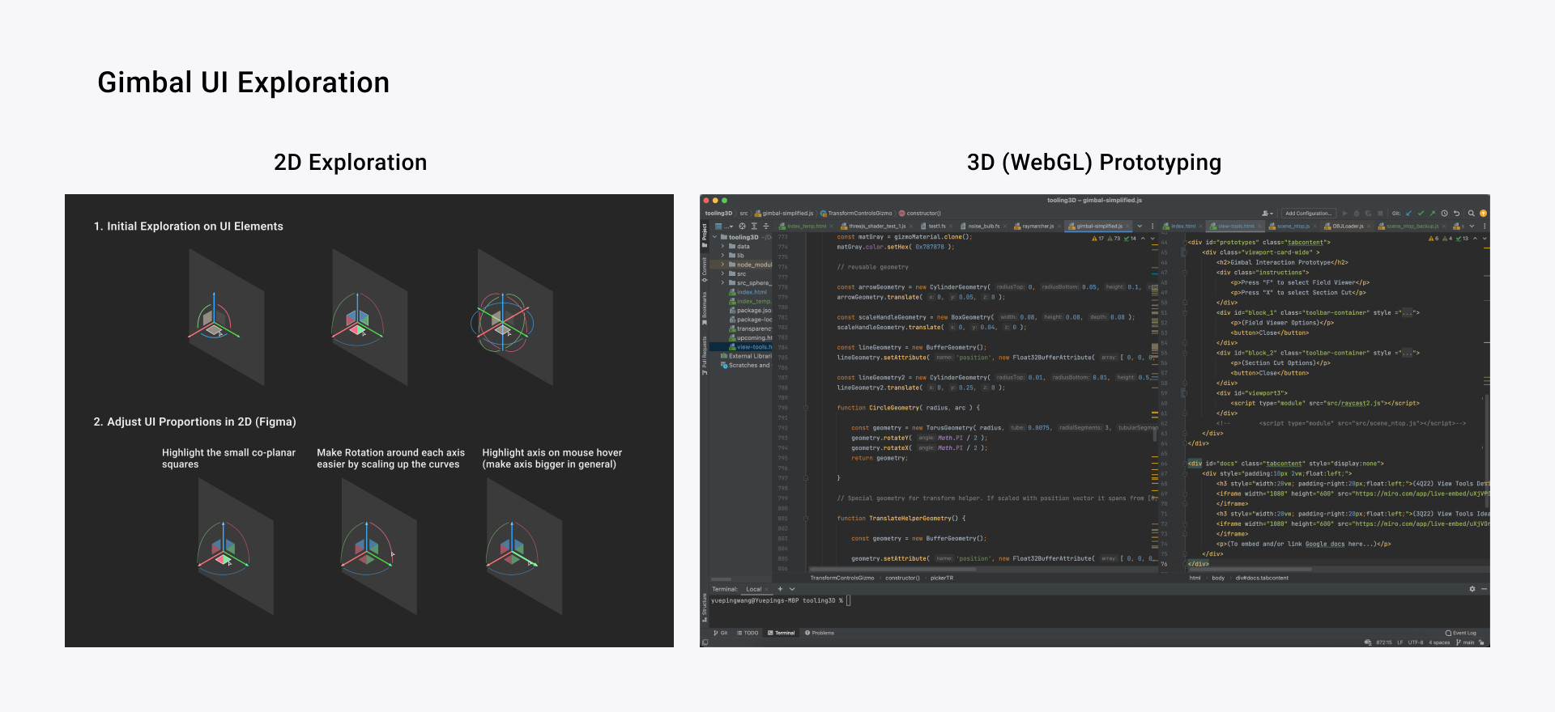This screenshot has height=712, width=1555.
Task: Click the Git commit checkmark icon
Action: (1421, 214)
